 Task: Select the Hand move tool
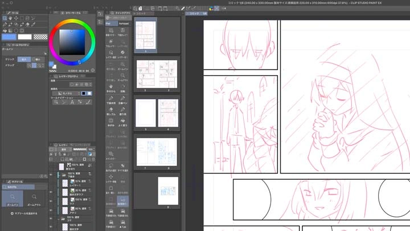(x=11, y=18)
